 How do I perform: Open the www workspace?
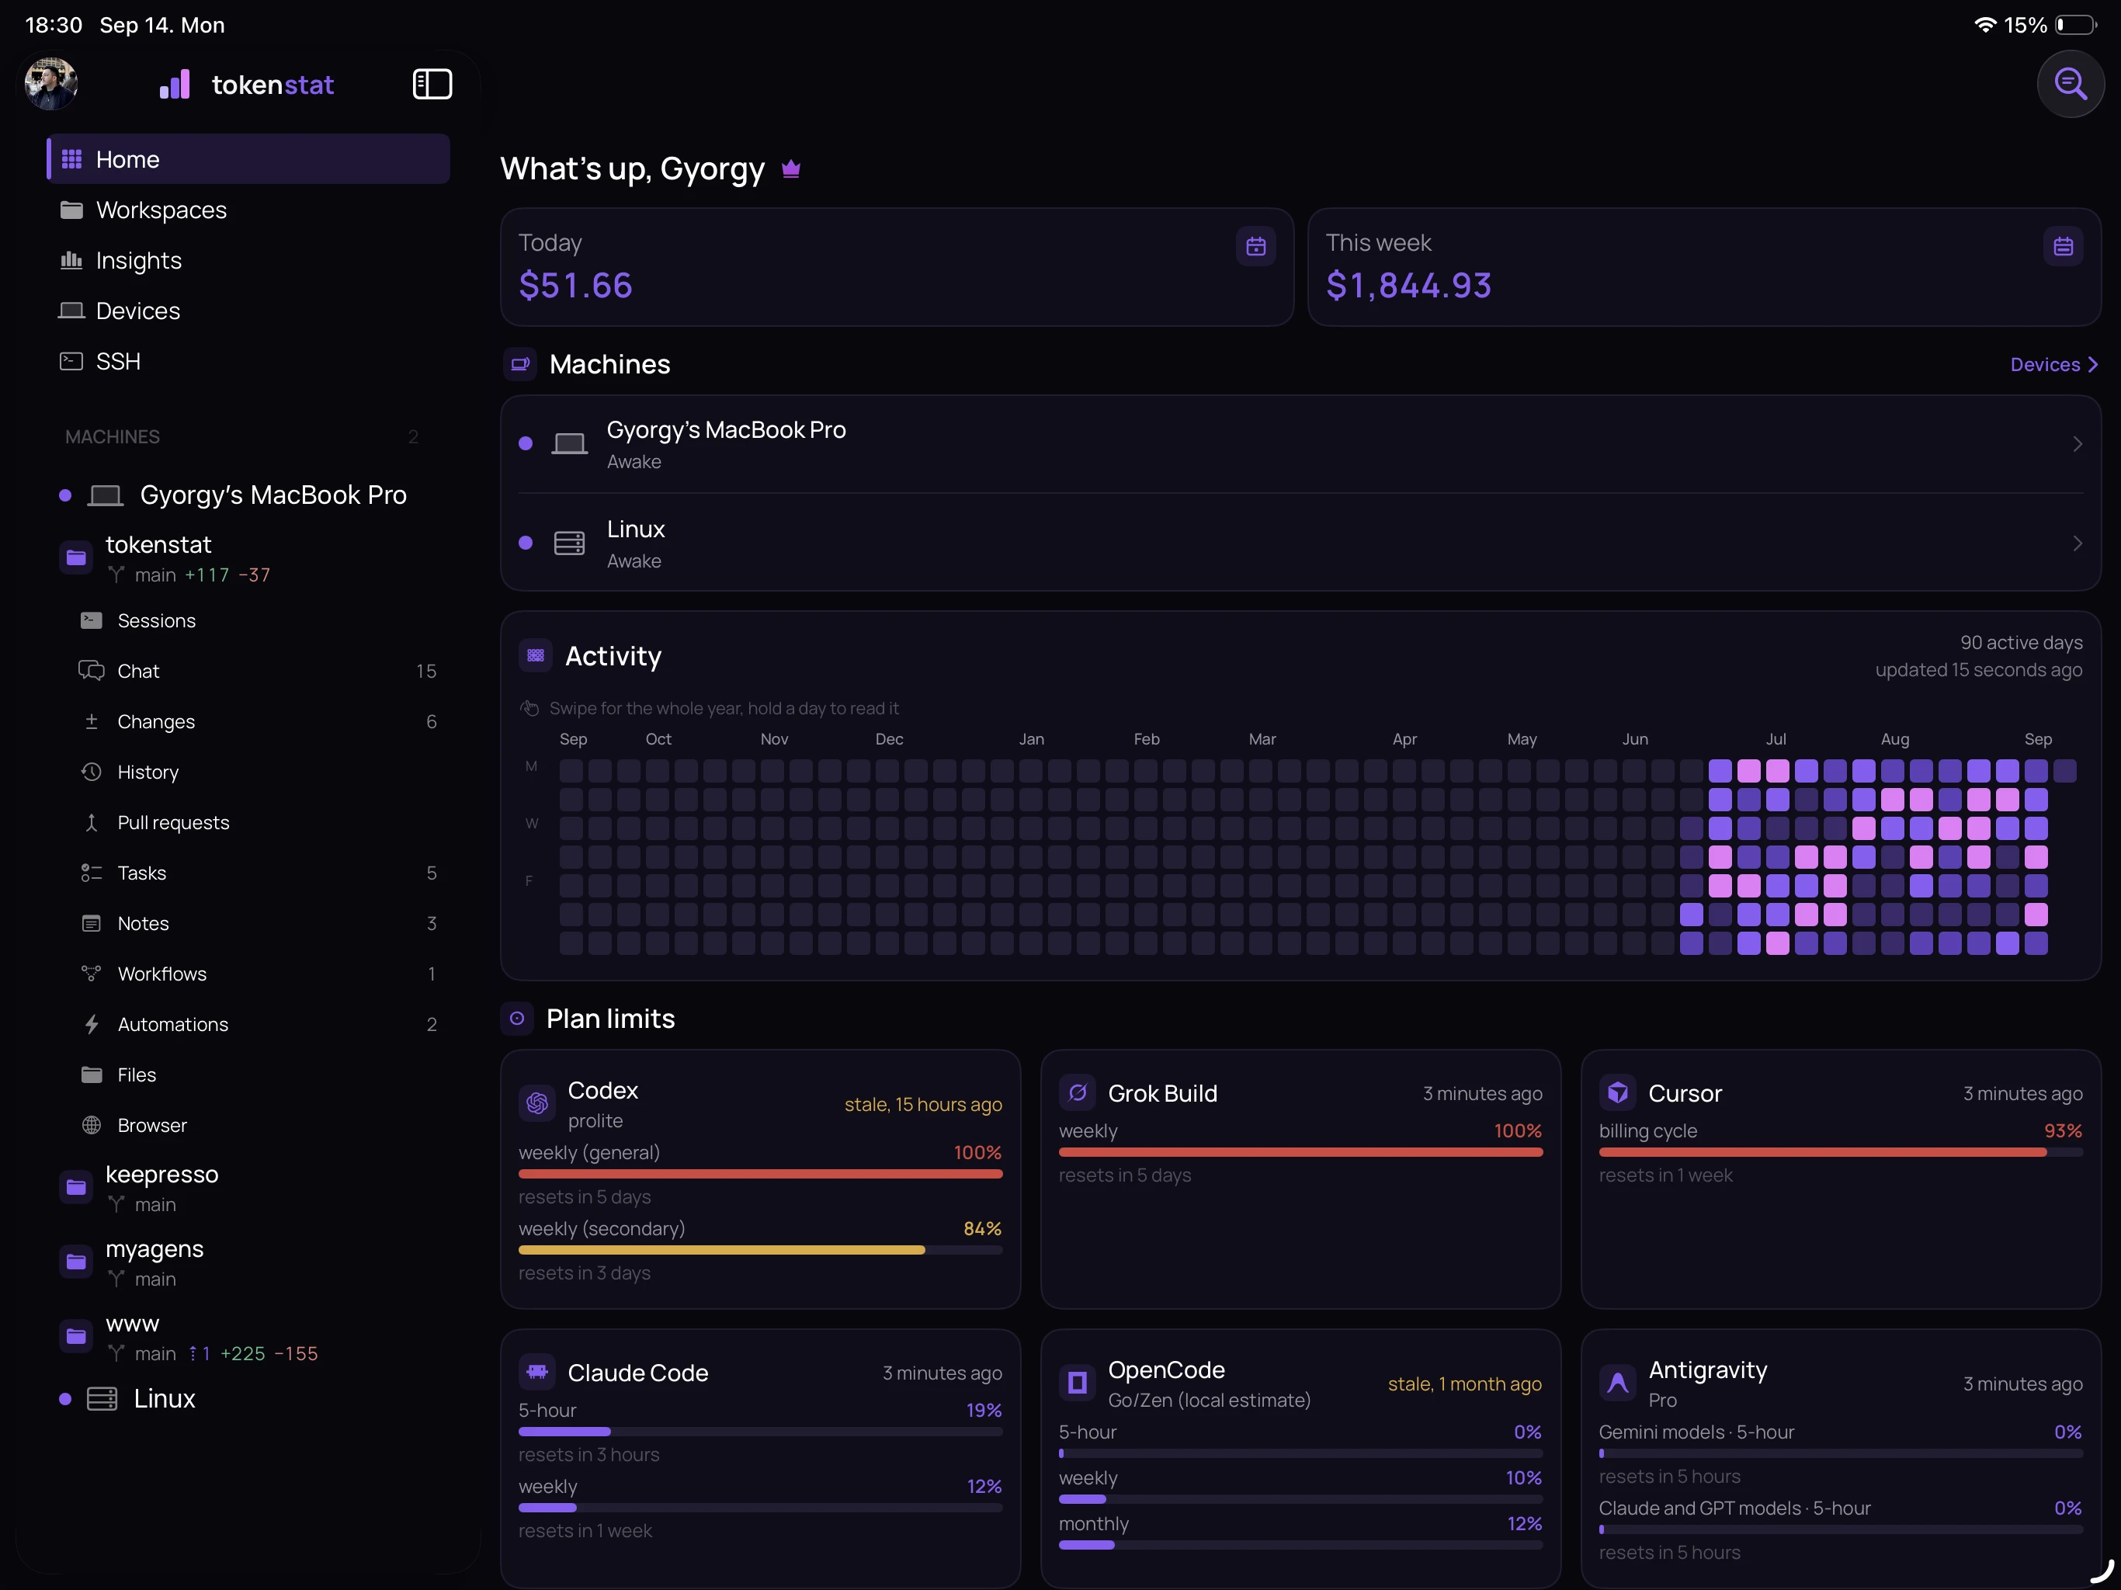click(x=248, y=1338)
